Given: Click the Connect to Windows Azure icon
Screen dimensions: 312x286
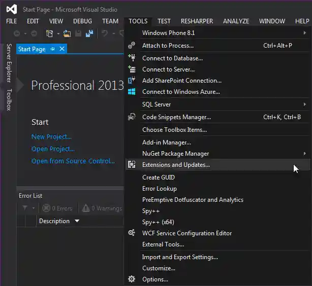Looking at the screenshot, I should click(132, 92).
